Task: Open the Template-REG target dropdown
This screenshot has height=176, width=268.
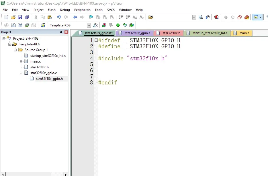Action: [89, 25]
